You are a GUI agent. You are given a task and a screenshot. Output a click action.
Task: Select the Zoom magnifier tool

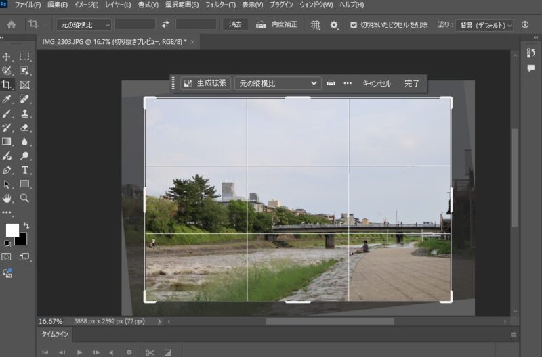point(25,198)
